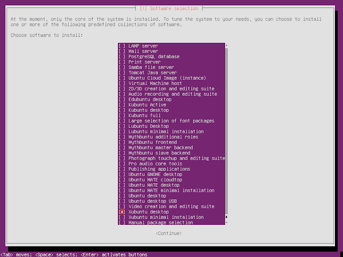Viewport: 343px width, 257px height.
Task: Click the PostgreSQL database label text
Action: pos(154,57)
